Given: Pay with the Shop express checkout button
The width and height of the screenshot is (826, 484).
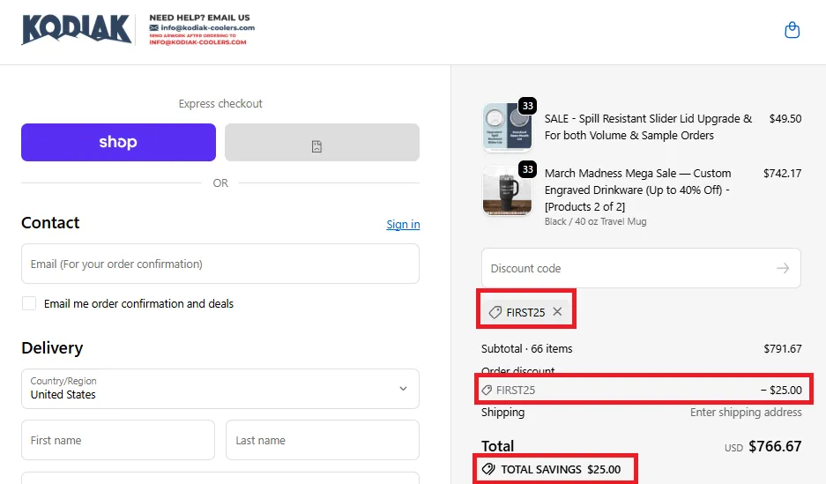Looking at the screenshot, I should pyautogui.click(x=118, y=142).
